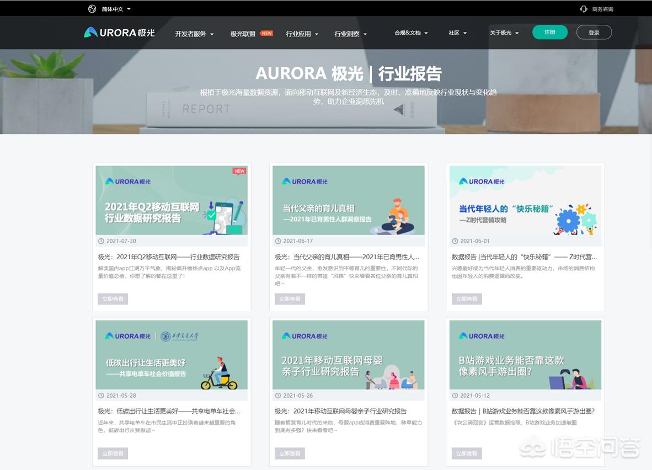
Task: Click the clock icon beside 2021-05-26
Action: point(278,396)
